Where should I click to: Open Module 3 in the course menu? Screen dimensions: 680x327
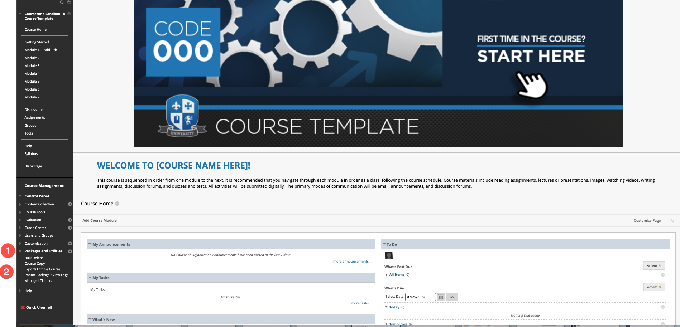click(x=32, y=66)
